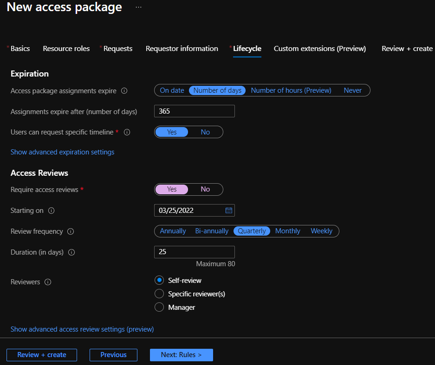Screen dimensions: 435x365
Task: Click the Reviewers info icon
Action: tap(48, 282)
